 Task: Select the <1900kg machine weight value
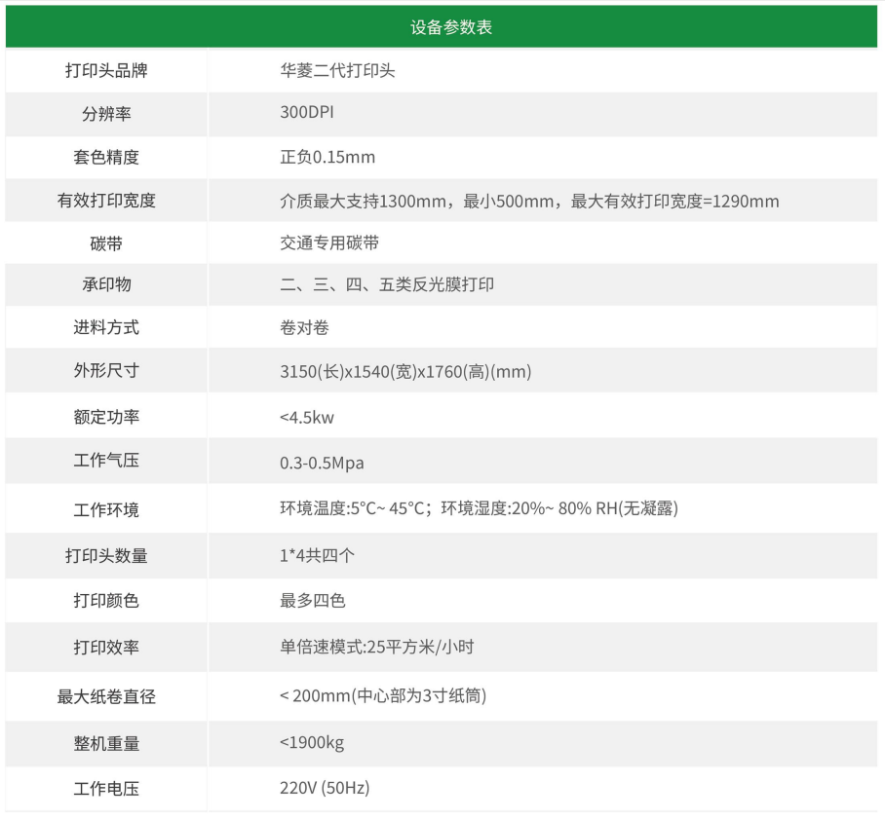click(312, 743)
